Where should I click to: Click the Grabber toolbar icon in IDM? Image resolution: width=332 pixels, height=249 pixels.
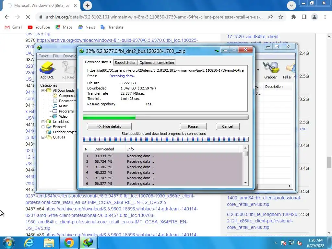tap(270, 70)
